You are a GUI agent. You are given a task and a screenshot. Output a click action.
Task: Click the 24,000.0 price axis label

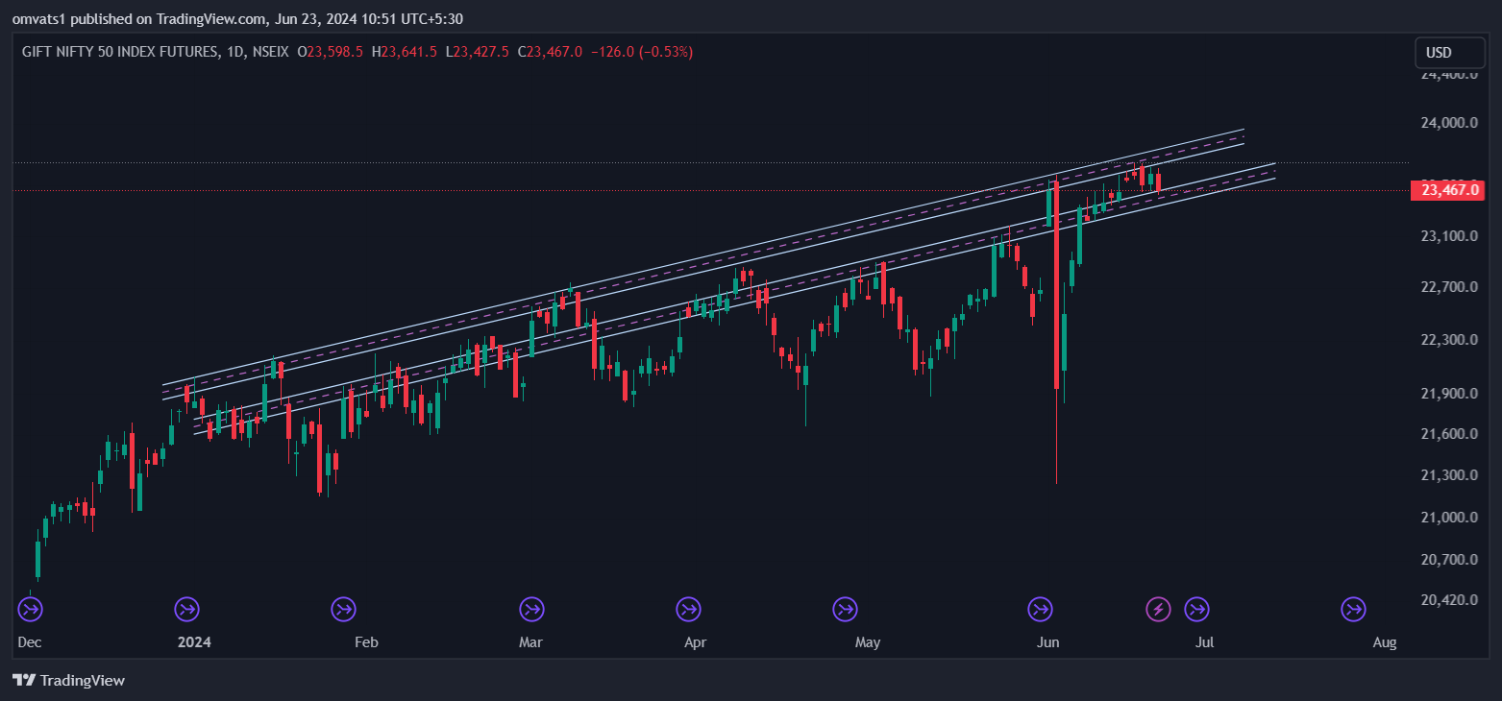(1449, 122)
